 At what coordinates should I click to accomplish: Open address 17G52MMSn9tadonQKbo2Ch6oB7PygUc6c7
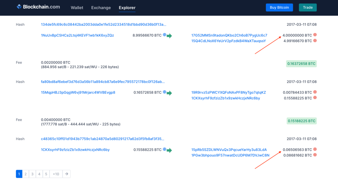229,35
